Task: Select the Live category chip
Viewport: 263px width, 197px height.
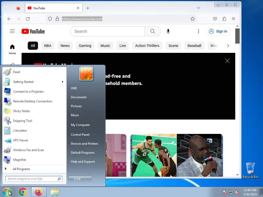Action: (123, 46)
